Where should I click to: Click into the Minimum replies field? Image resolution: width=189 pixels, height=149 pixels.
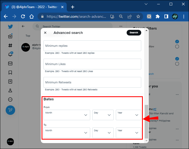pos(92,46)
